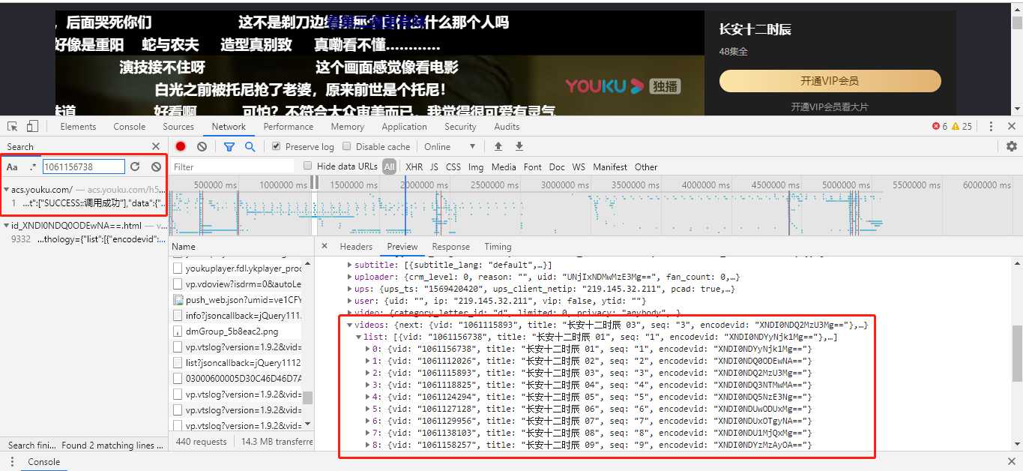Expand the user JSON node

point(350,301)
